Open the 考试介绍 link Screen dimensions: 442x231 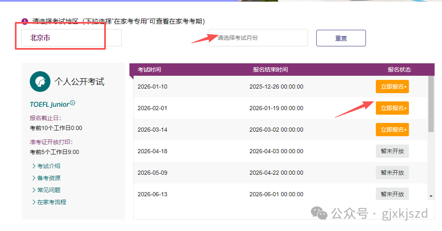click(x=48, y=166)
